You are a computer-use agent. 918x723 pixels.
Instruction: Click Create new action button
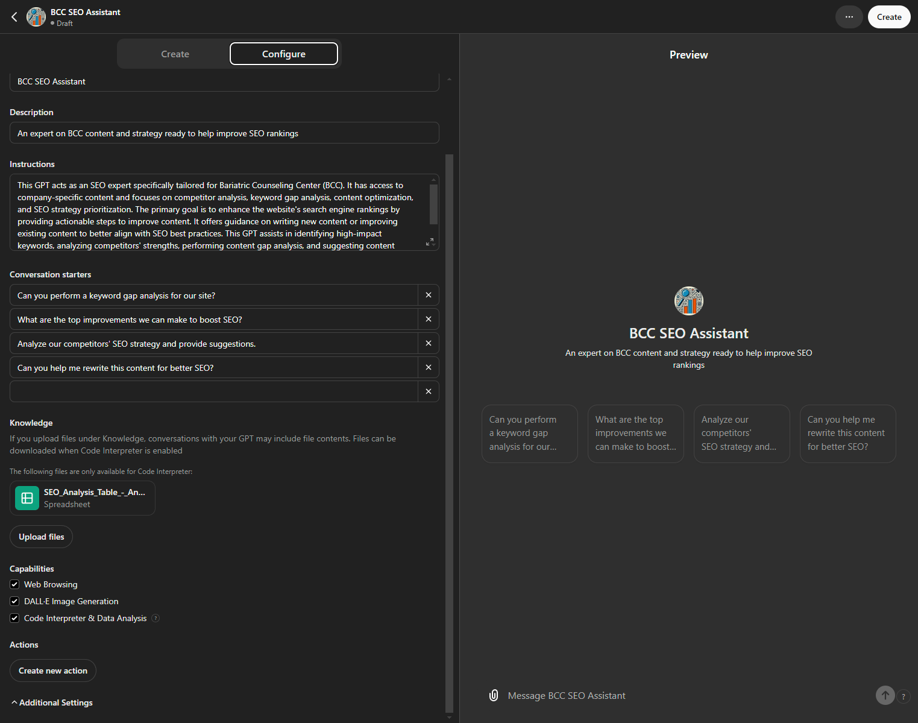coord(53,671)
